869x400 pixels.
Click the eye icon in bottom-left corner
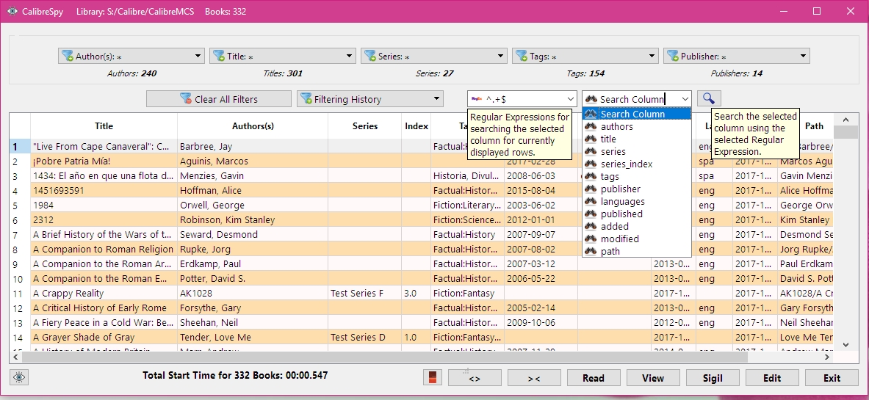tap(19, 377)
